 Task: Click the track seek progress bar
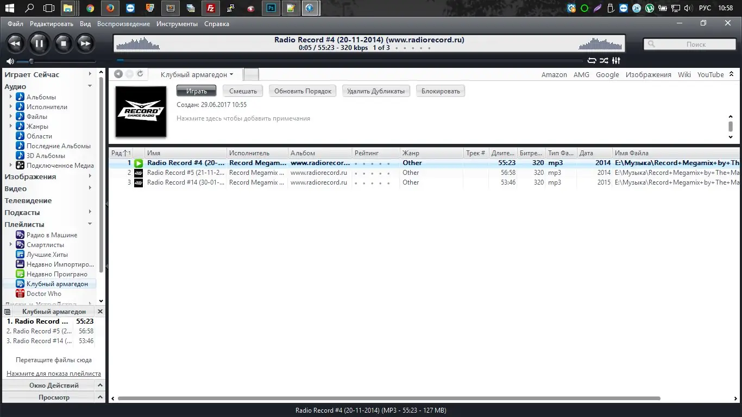350,61
